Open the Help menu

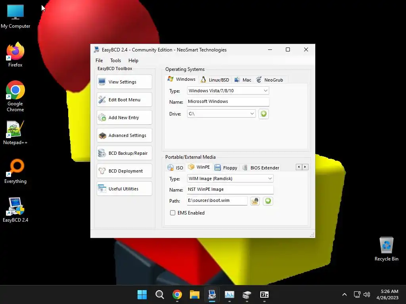click(x=133, y=61)
